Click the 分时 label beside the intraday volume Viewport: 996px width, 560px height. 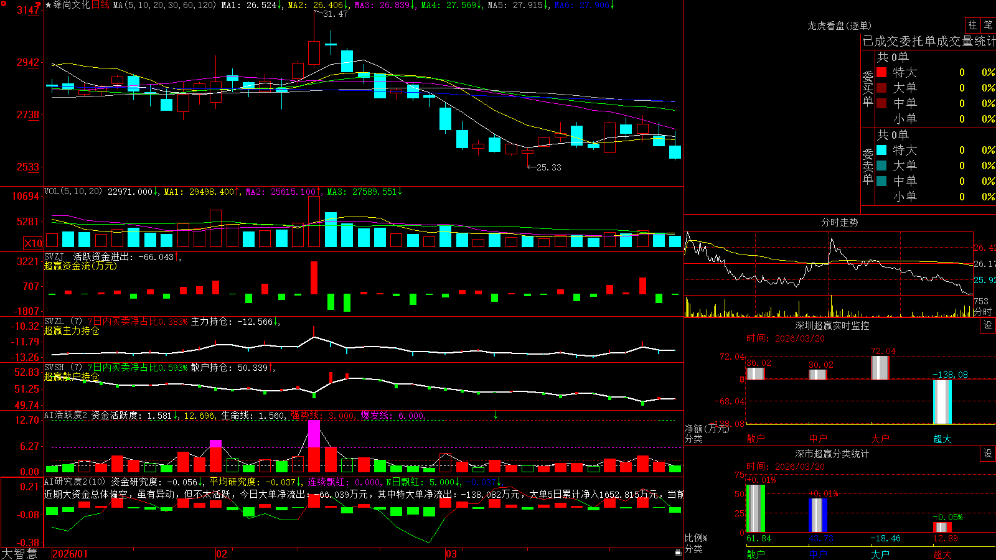point(982,312)
